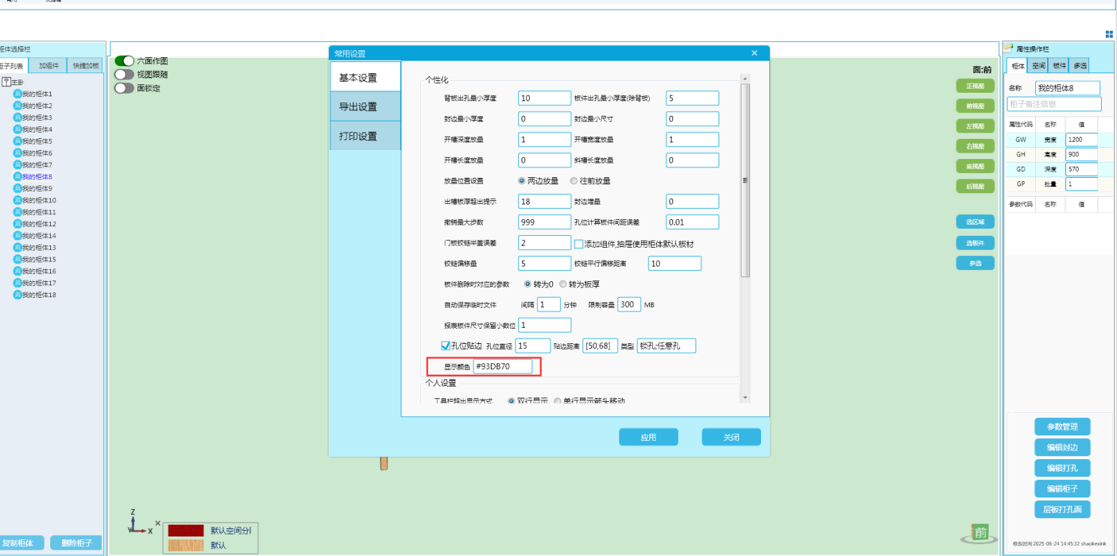Image resolution: width=1117 pixels, height=556 pixels.
Task: Select cabinet icon for 我的柜体6
Action: pyautogui.click(x=17, y=153)
